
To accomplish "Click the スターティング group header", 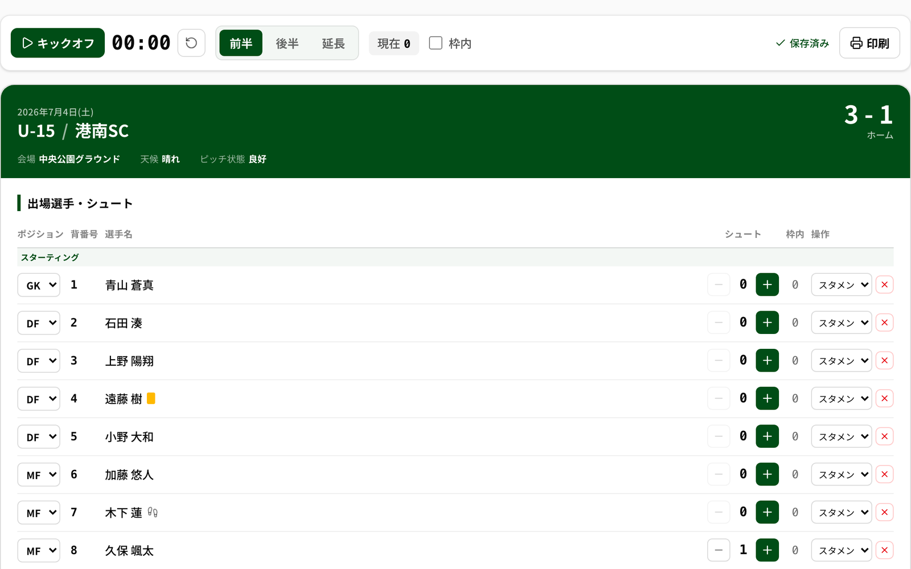I will tap(455, 257).
